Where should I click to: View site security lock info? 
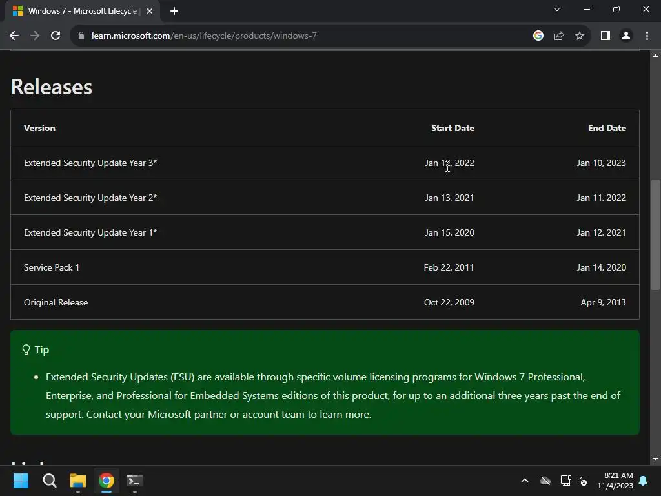tap(81, 36)
